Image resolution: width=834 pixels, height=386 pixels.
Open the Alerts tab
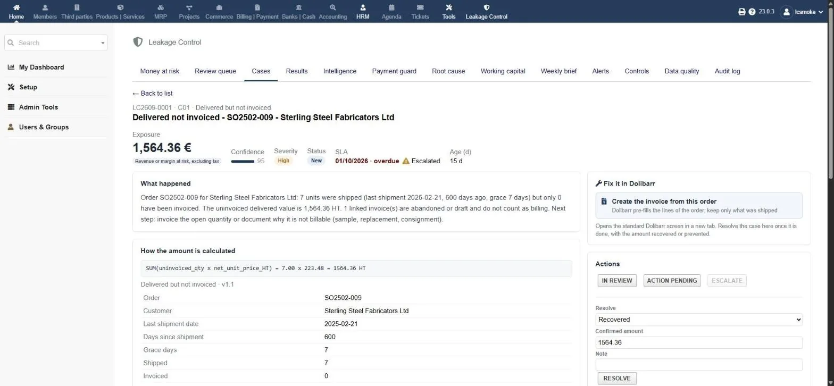tap(601, 71)
